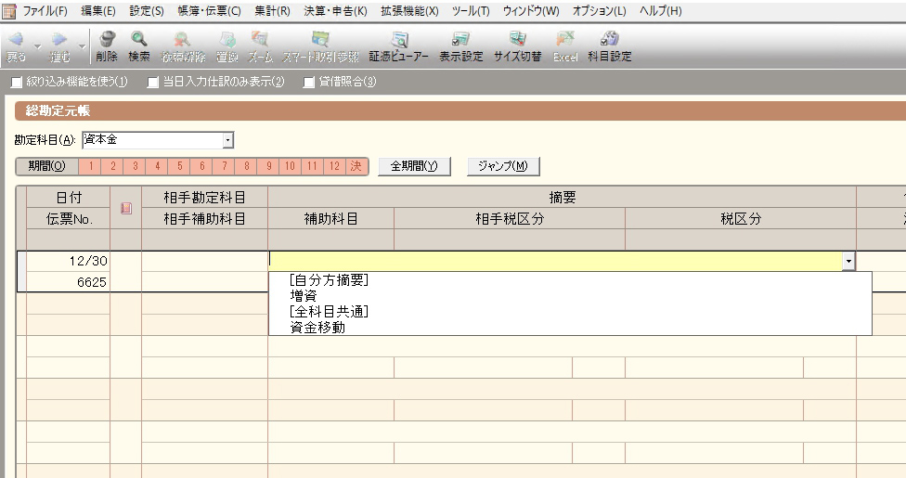This screenshot has height=478, width=906.
Task: Click the 置換 replace icon
Action: tap(227, 40)
